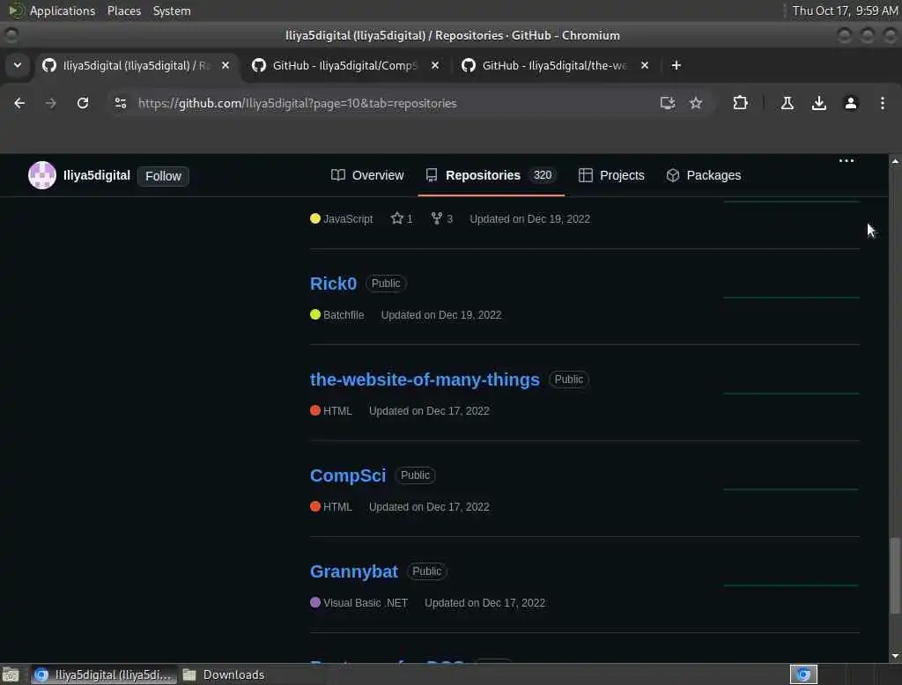Click 'Updated on Dec 19, 2022' under Rick0
Viewport: 902px width, 685px height.
pos(441,314)
